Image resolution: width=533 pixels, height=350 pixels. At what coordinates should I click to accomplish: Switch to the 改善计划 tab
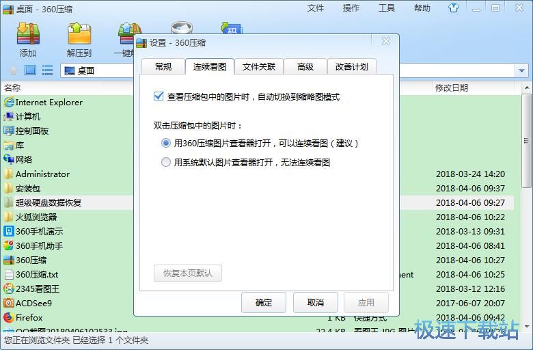click(x=352, y=67)
